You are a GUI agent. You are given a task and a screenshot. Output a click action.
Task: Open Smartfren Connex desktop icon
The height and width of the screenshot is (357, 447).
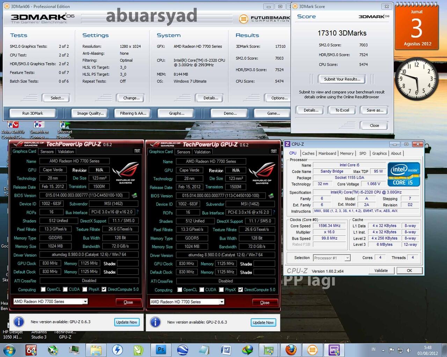tap(39, 129)
